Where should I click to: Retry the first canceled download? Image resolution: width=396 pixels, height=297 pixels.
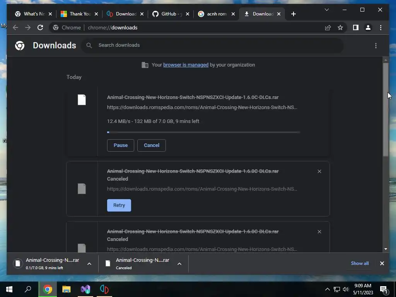[119, 205]
